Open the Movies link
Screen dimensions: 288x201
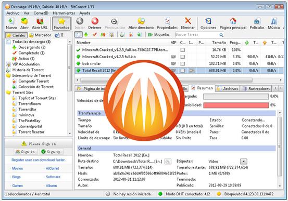(x=17, y=168)
